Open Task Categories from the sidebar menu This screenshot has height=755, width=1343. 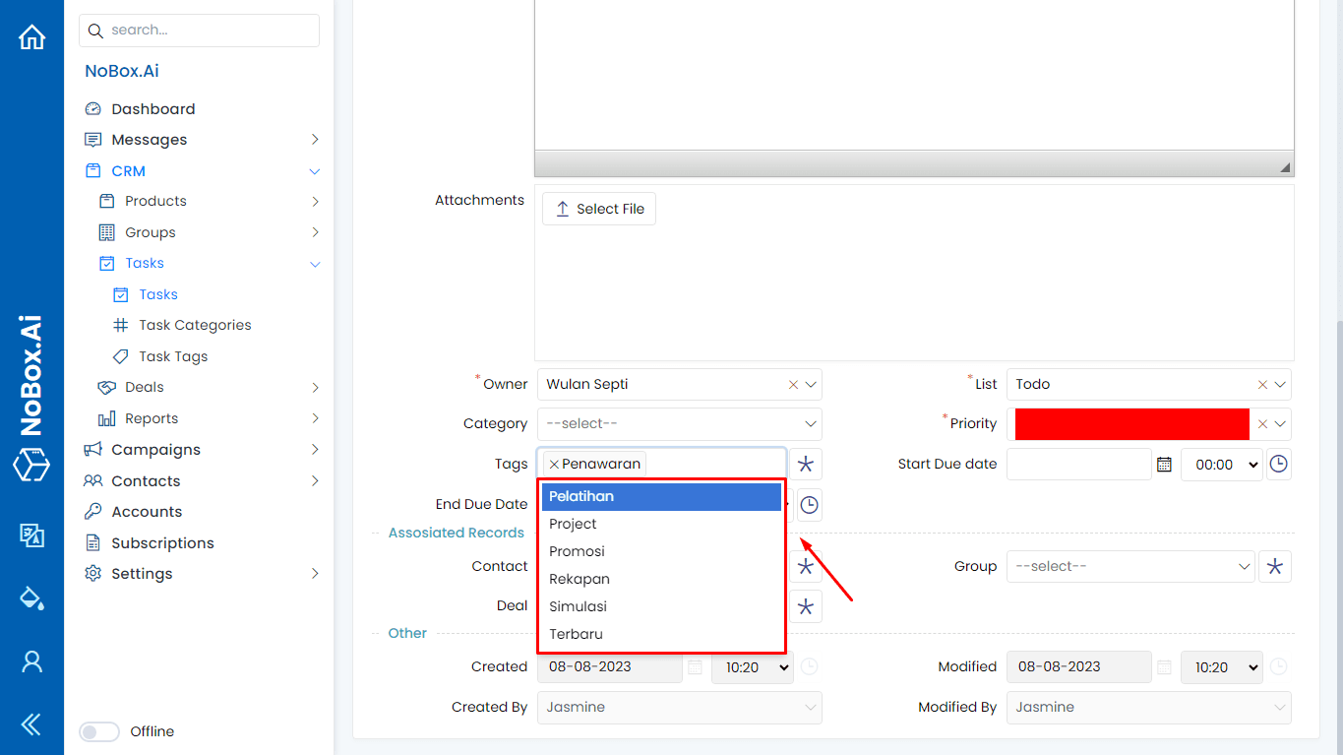point(193,324)
